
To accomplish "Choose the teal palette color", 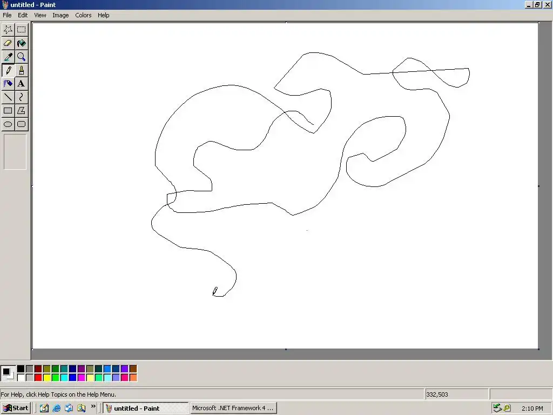I will (64, 369).
